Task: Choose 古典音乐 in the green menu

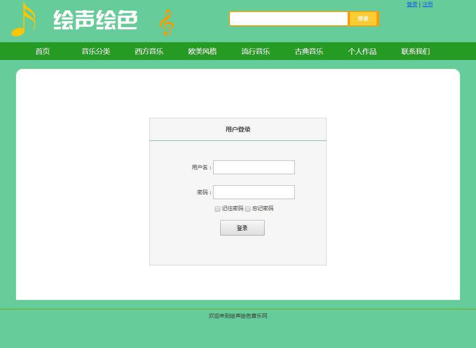Action: point(309,51)
